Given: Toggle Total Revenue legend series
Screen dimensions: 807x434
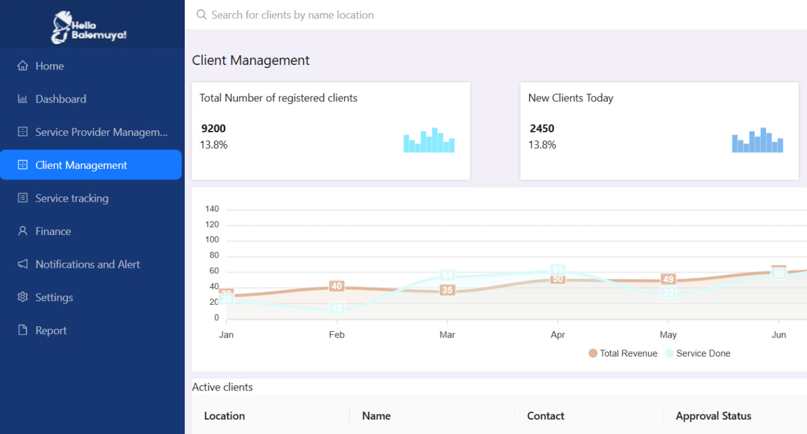Looking at the screenshot, I should pos(622,353).
